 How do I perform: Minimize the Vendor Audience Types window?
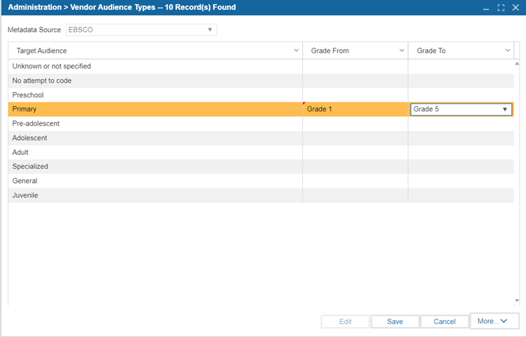(x=486, y=8)
